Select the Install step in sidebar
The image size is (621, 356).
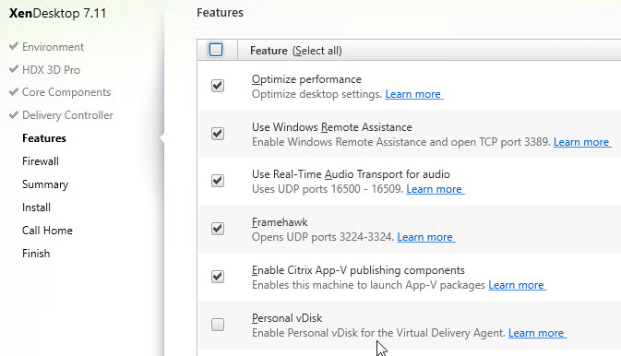pyautogui.click(x=36, y=208)
